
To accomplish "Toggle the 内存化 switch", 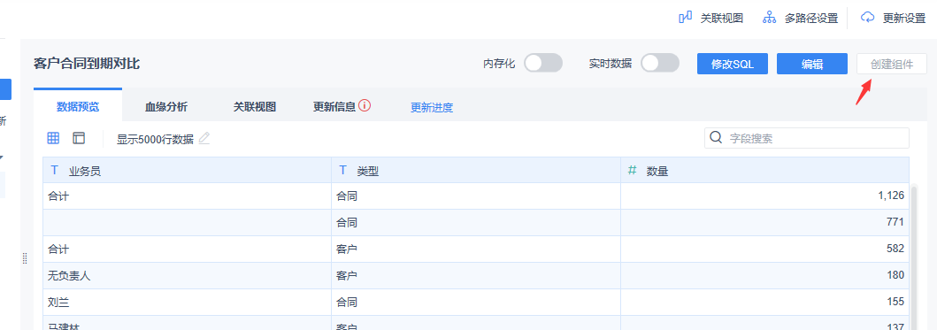I will [x=543, y=63].
